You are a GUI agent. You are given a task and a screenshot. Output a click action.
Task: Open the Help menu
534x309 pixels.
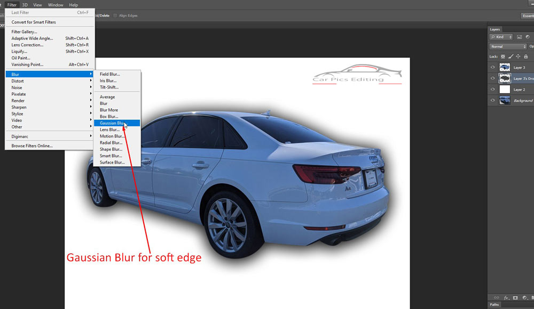[73, 5]
